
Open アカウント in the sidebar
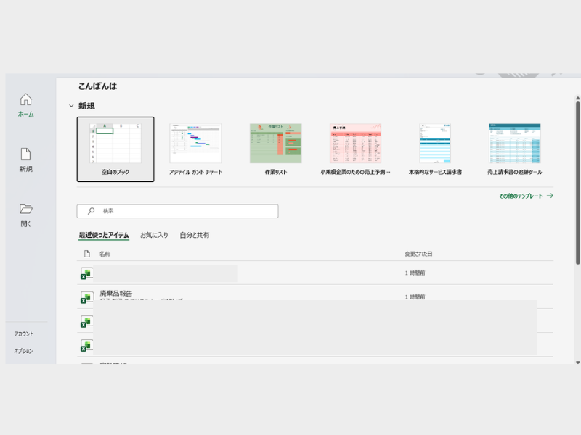(24, 333)
